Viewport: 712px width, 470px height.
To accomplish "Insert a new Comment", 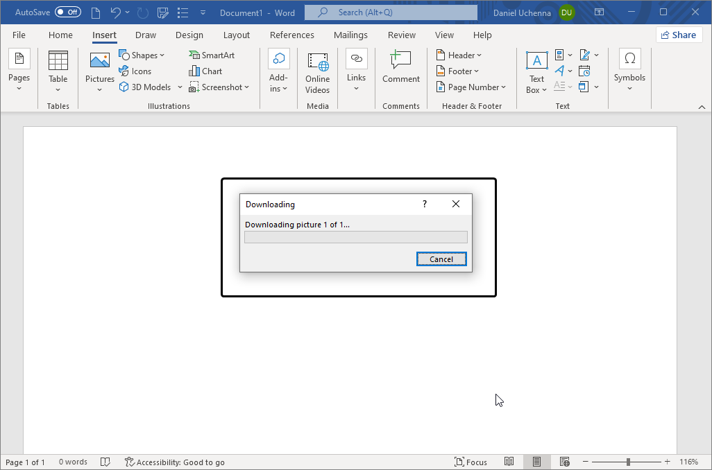I will (400, 69).
